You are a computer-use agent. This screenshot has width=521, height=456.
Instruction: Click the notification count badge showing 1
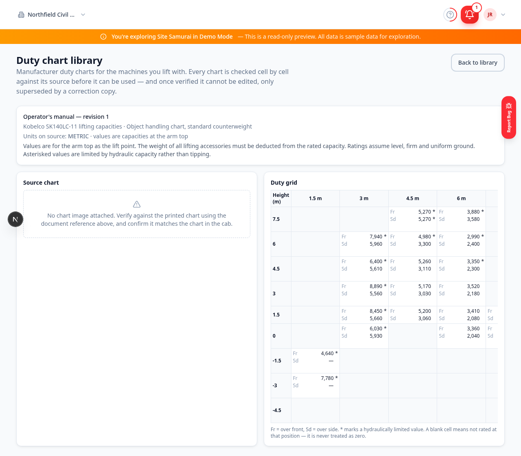477,7
